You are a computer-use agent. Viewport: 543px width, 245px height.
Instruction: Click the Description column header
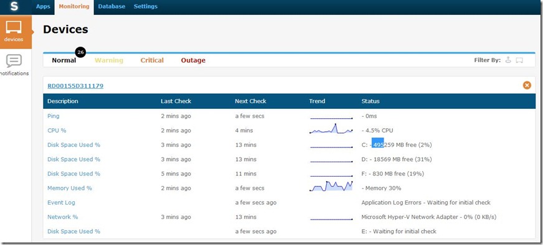(x=63, y=101)
